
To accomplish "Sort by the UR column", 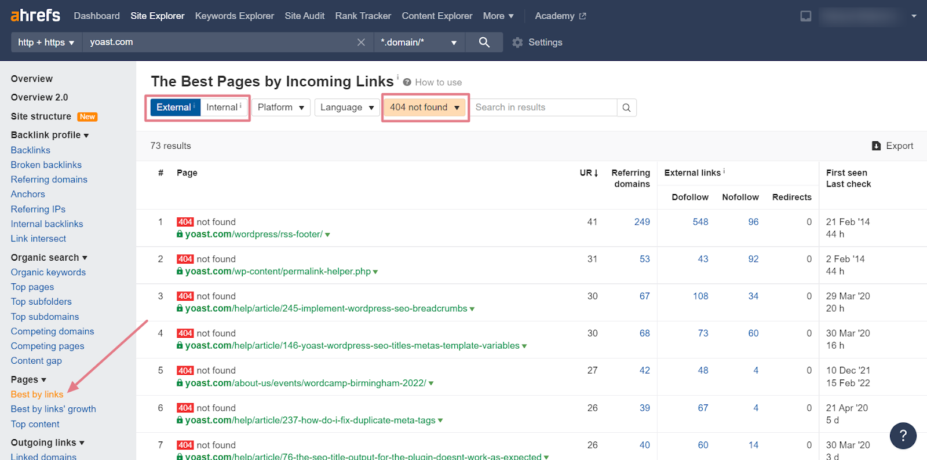I will coord(589,173).
